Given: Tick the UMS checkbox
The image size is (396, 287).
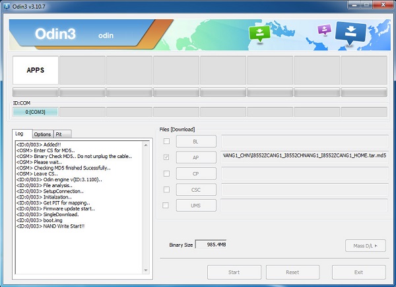Looking at the screenshot, I should (166, 205).
